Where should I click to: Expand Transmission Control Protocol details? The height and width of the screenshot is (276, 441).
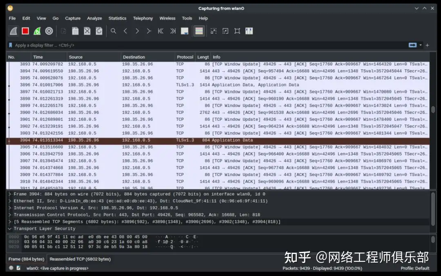coord(9,214)
